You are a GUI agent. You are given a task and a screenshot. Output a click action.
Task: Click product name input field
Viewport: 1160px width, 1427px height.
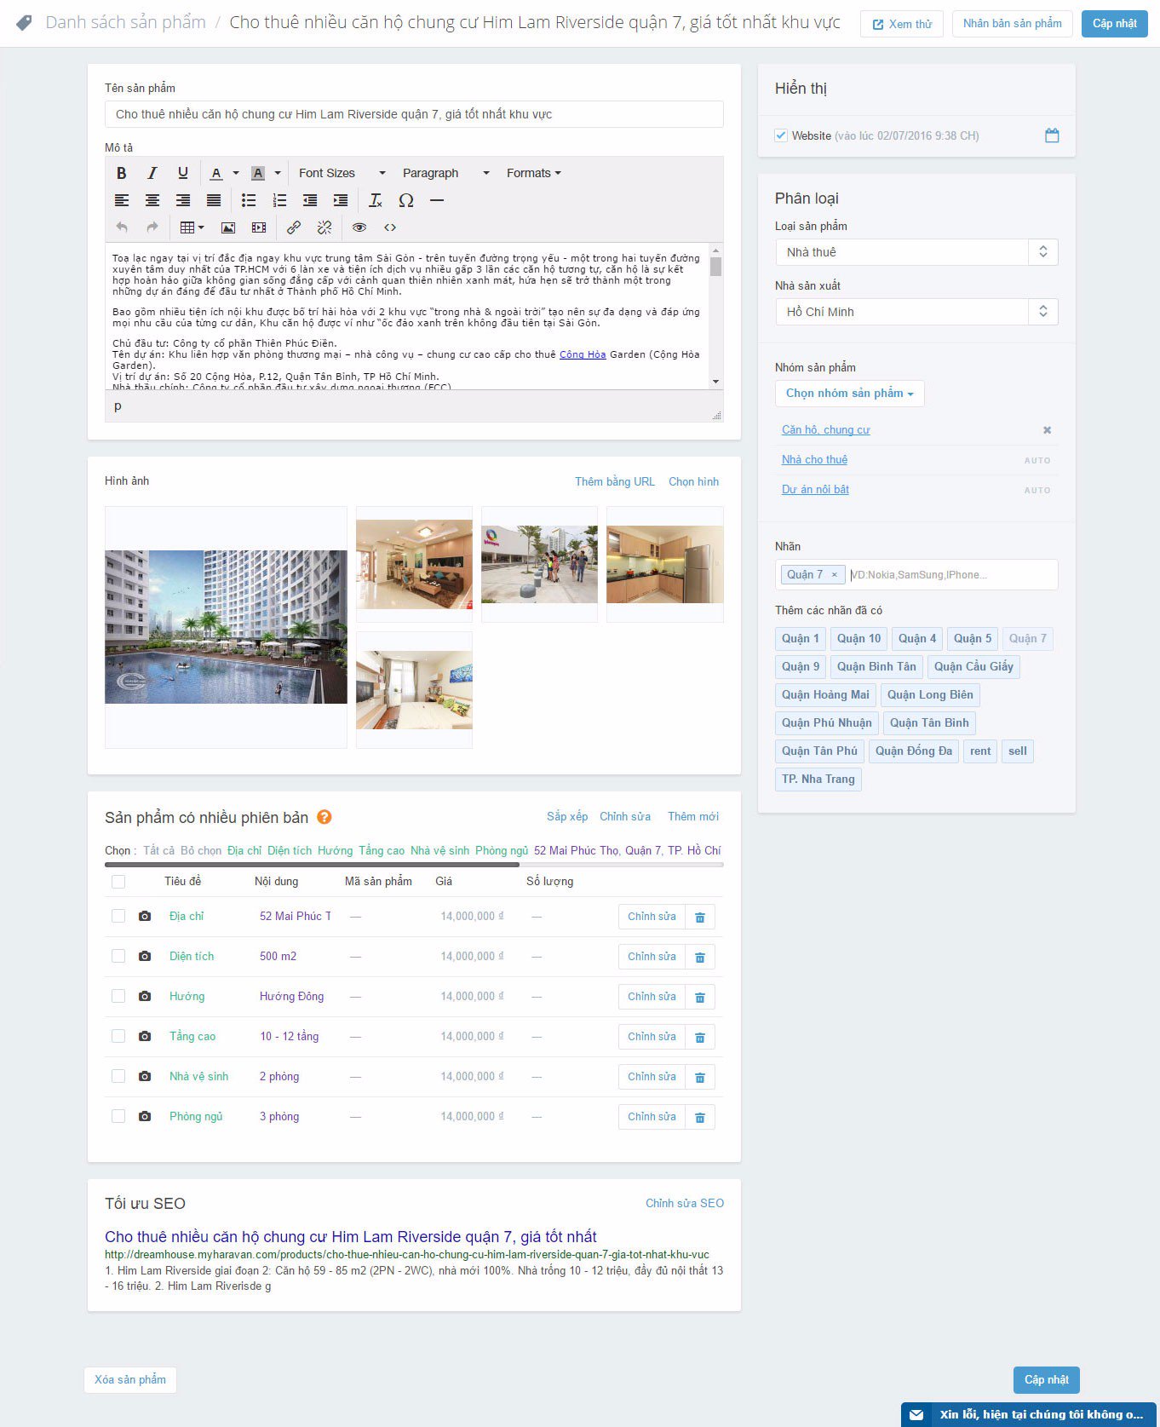(414, 114)
